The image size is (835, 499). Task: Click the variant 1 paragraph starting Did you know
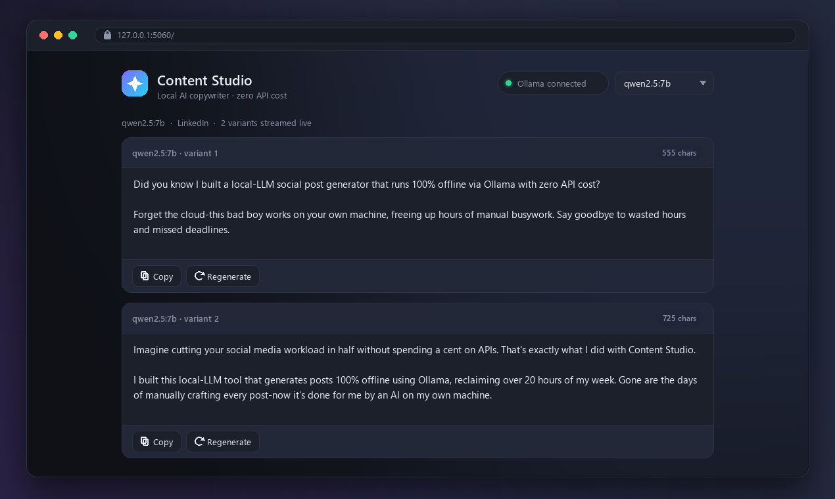(367, 184)
